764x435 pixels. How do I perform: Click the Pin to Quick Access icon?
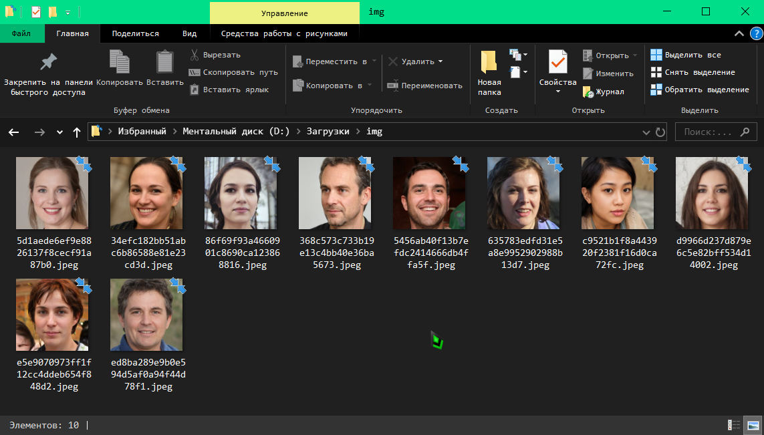[48, 62]
